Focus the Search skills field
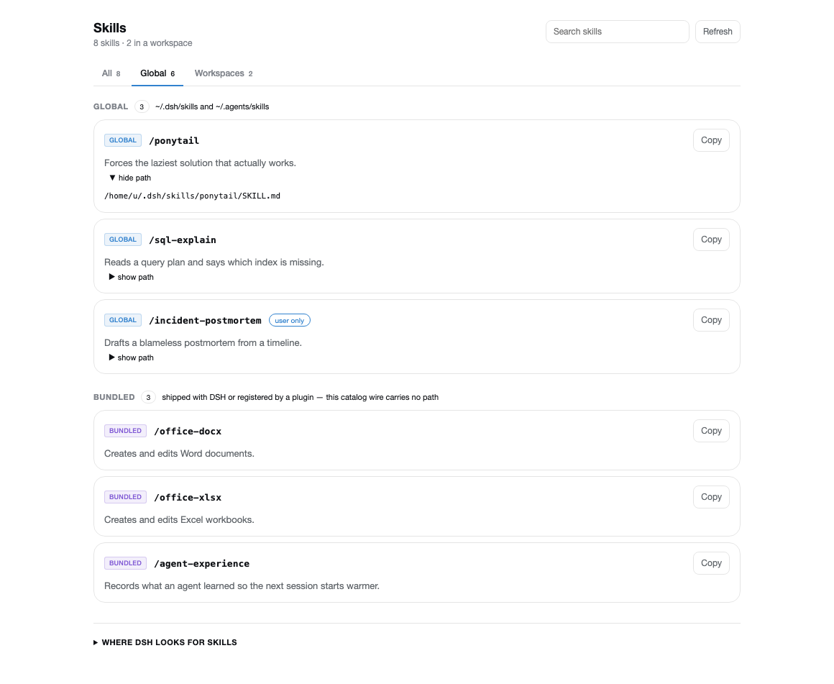834x684 pixels. tap(617, 32)
